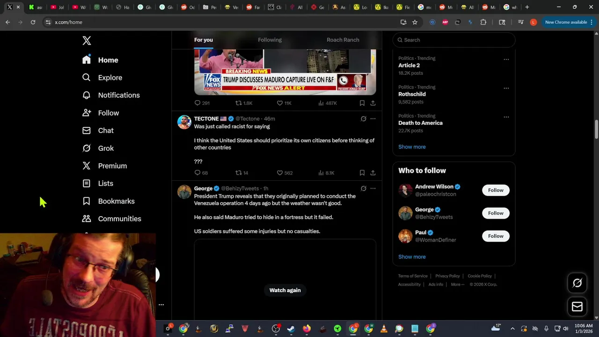Image resolution: width=599 pixels, height=337 pixels.
Task: Open more options for Death to America trend
Action: 506,117
